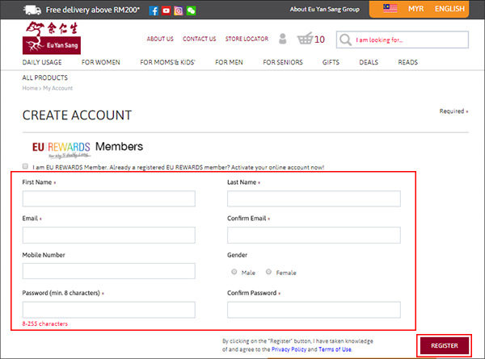Open About Eu Yan Sang Group link
Viewport: 485px width, 359px height.
325,9
